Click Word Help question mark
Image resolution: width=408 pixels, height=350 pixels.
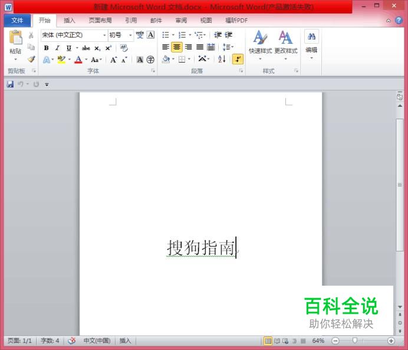(399, 20)
